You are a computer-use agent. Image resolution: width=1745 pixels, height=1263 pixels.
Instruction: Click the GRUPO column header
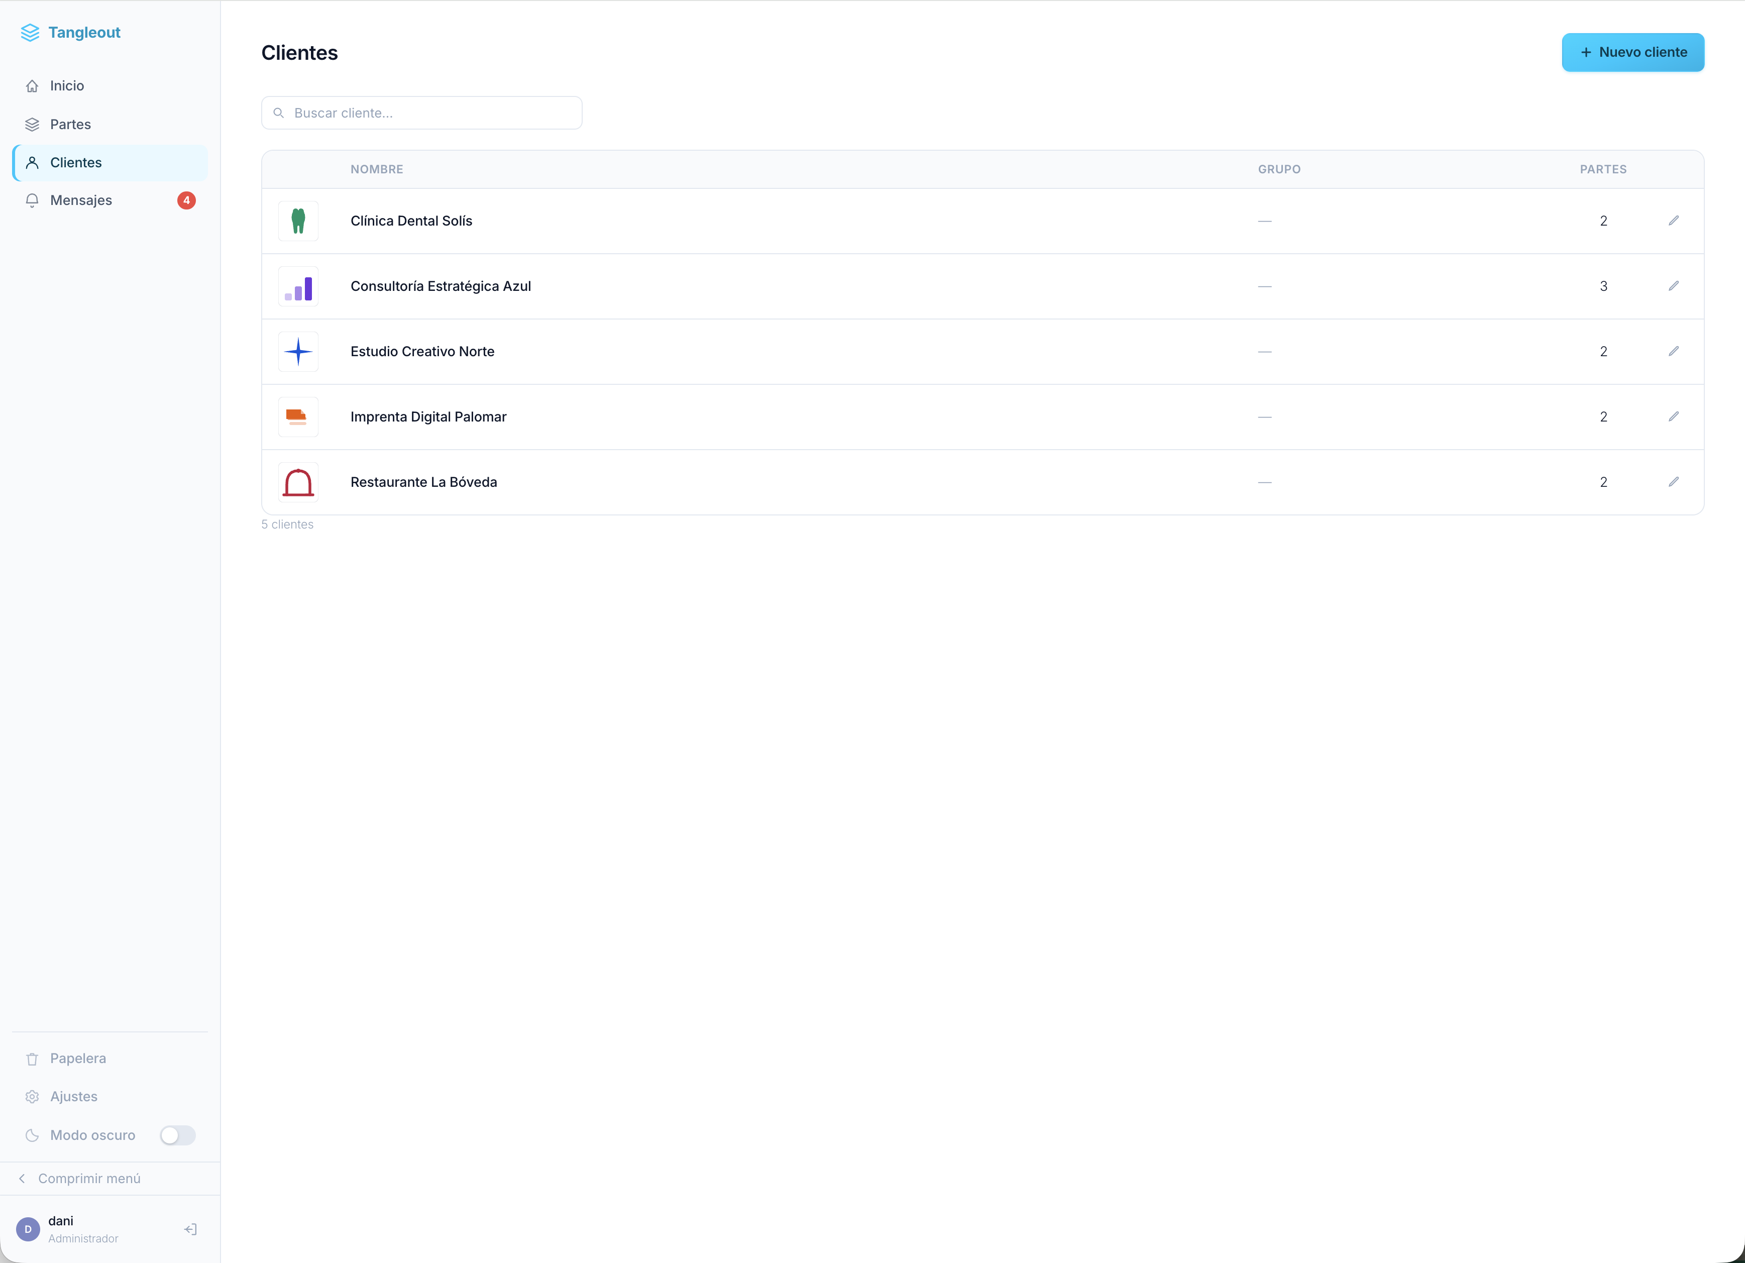[1279, 169]
